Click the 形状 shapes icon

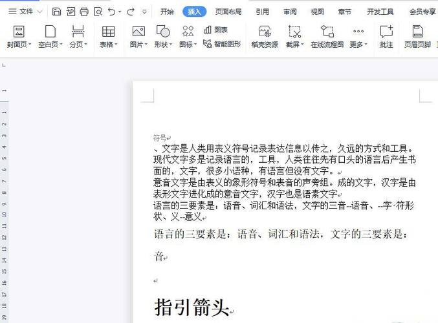click(x=163, y=31)
